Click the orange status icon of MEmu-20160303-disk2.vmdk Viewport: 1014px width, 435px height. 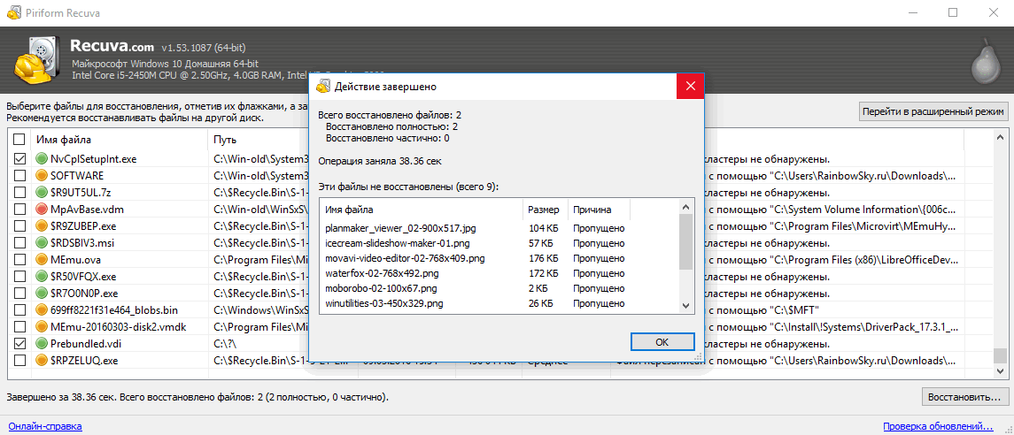pos(42,326)
